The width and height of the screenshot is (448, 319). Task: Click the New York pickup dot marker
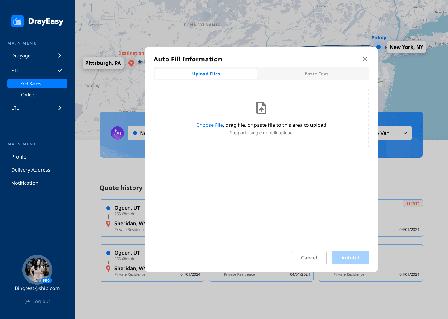point(379,47)
